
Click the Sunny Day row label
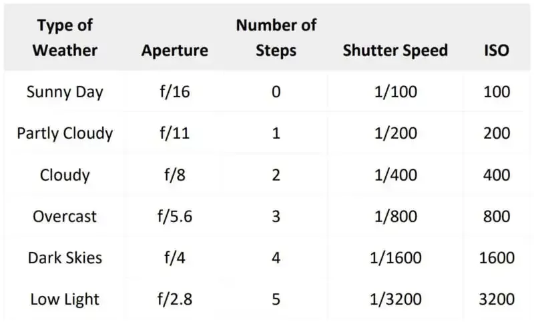(x=65, y=91)
